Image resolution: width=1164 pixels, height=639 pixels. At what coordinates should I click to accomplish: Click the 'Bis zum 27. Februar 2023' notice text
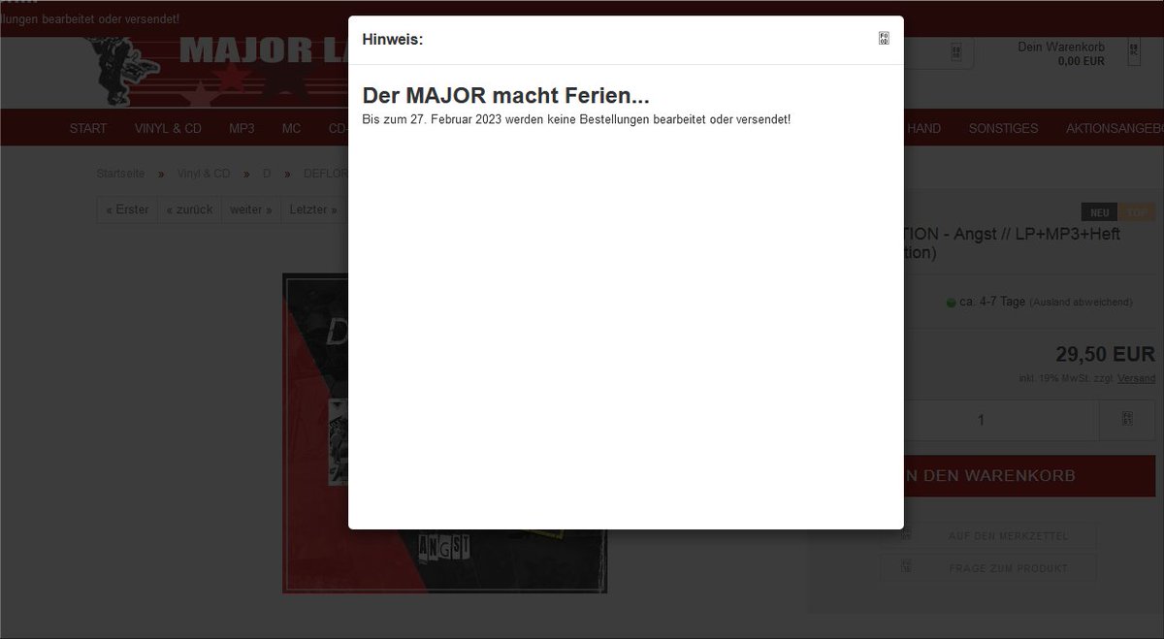(x=576, y=119)
